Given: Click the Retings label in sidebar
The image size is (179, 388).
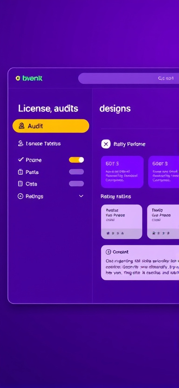Looking at the screenshot, I should 34,196.
